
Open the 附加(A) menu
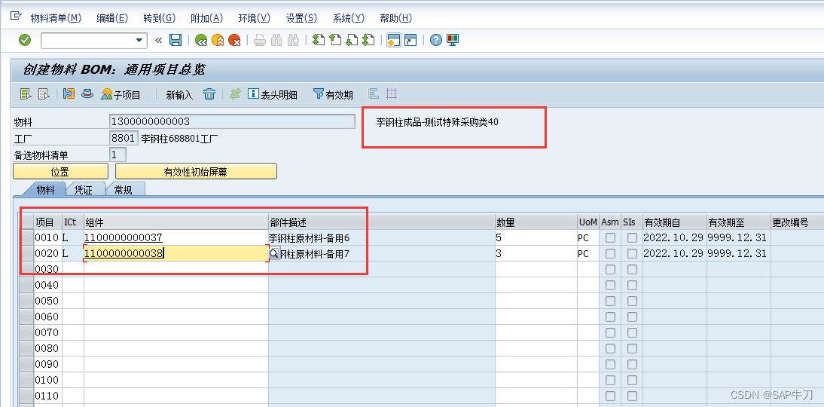[206, 18]
